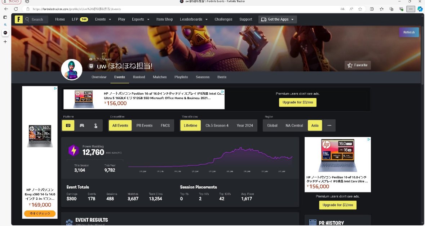Click the purple Refresh button
425x226 pixels.
pos(409,32)
